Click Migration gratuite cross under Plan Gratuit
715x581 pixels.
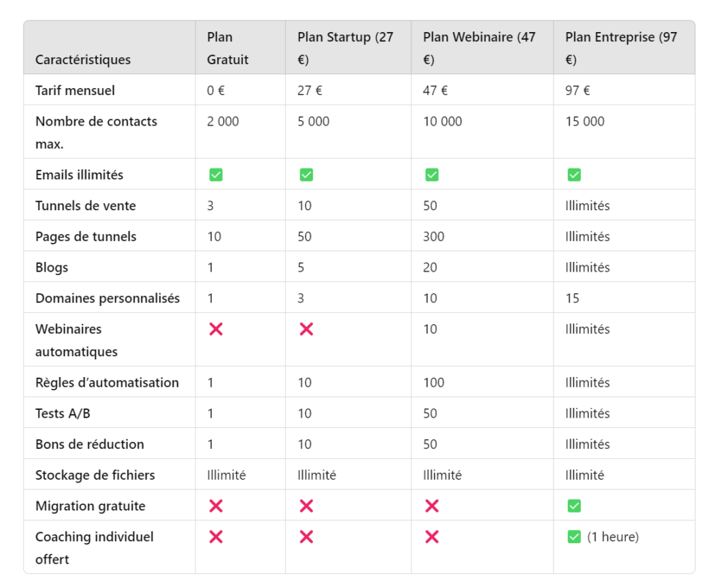[x=216, y=506]
